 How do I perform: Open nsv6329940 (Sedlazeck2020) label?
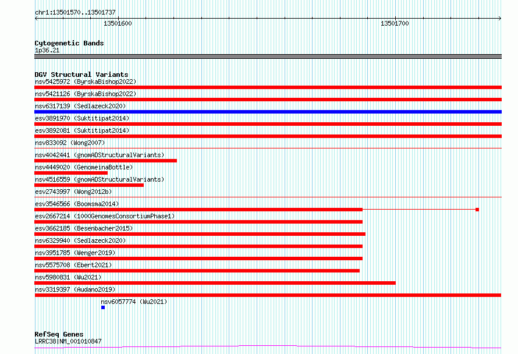coord(80,240)
